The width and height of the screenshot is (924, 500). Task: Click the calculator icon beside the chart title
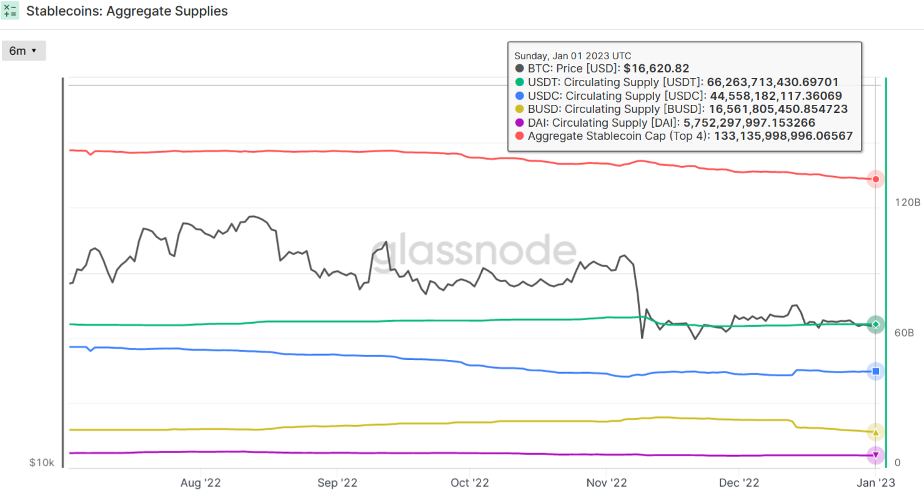[x=10, y=11]
